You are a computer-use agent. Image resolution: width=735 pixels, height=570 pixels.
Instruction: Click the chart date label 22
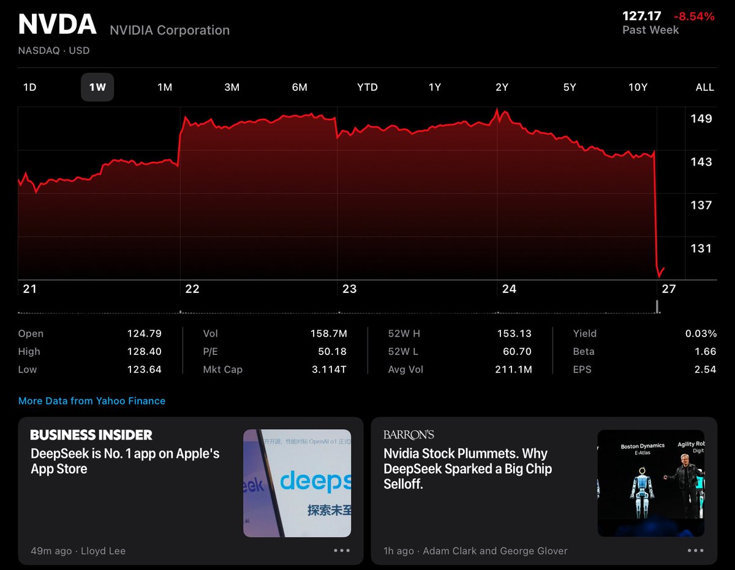(192, 289)
